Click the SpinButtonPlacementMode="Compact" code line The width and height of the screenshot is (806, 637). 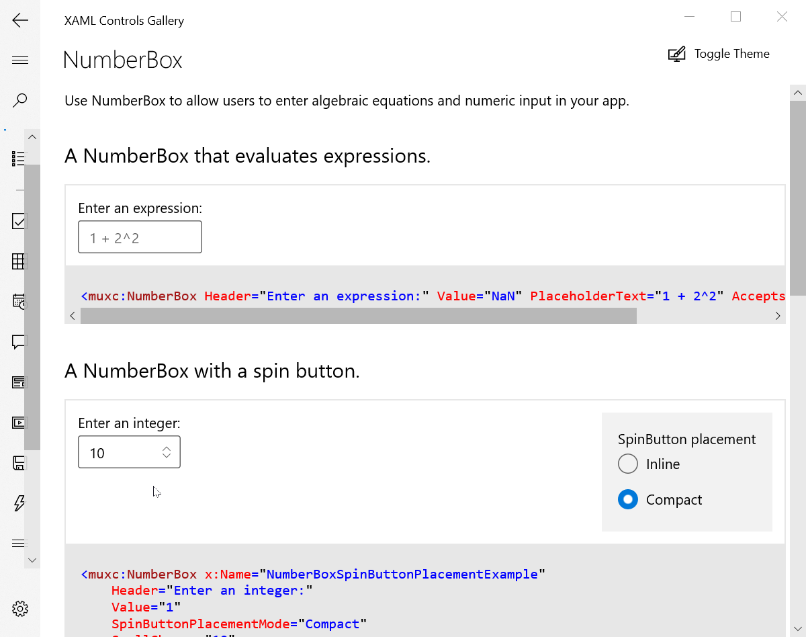click(239, 624)
